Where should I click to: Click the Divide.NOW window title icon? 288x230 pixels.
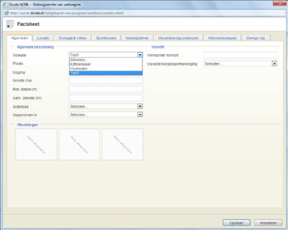[x=5, y=4]
